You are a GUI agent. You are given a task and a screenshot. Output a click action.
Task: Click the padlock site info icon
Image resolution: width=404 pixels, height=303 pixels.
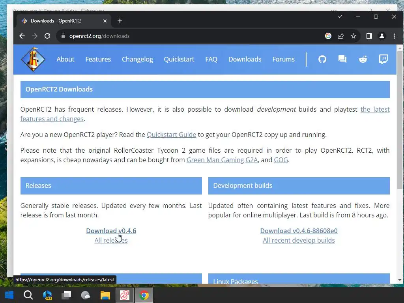[x=63, y=36]
